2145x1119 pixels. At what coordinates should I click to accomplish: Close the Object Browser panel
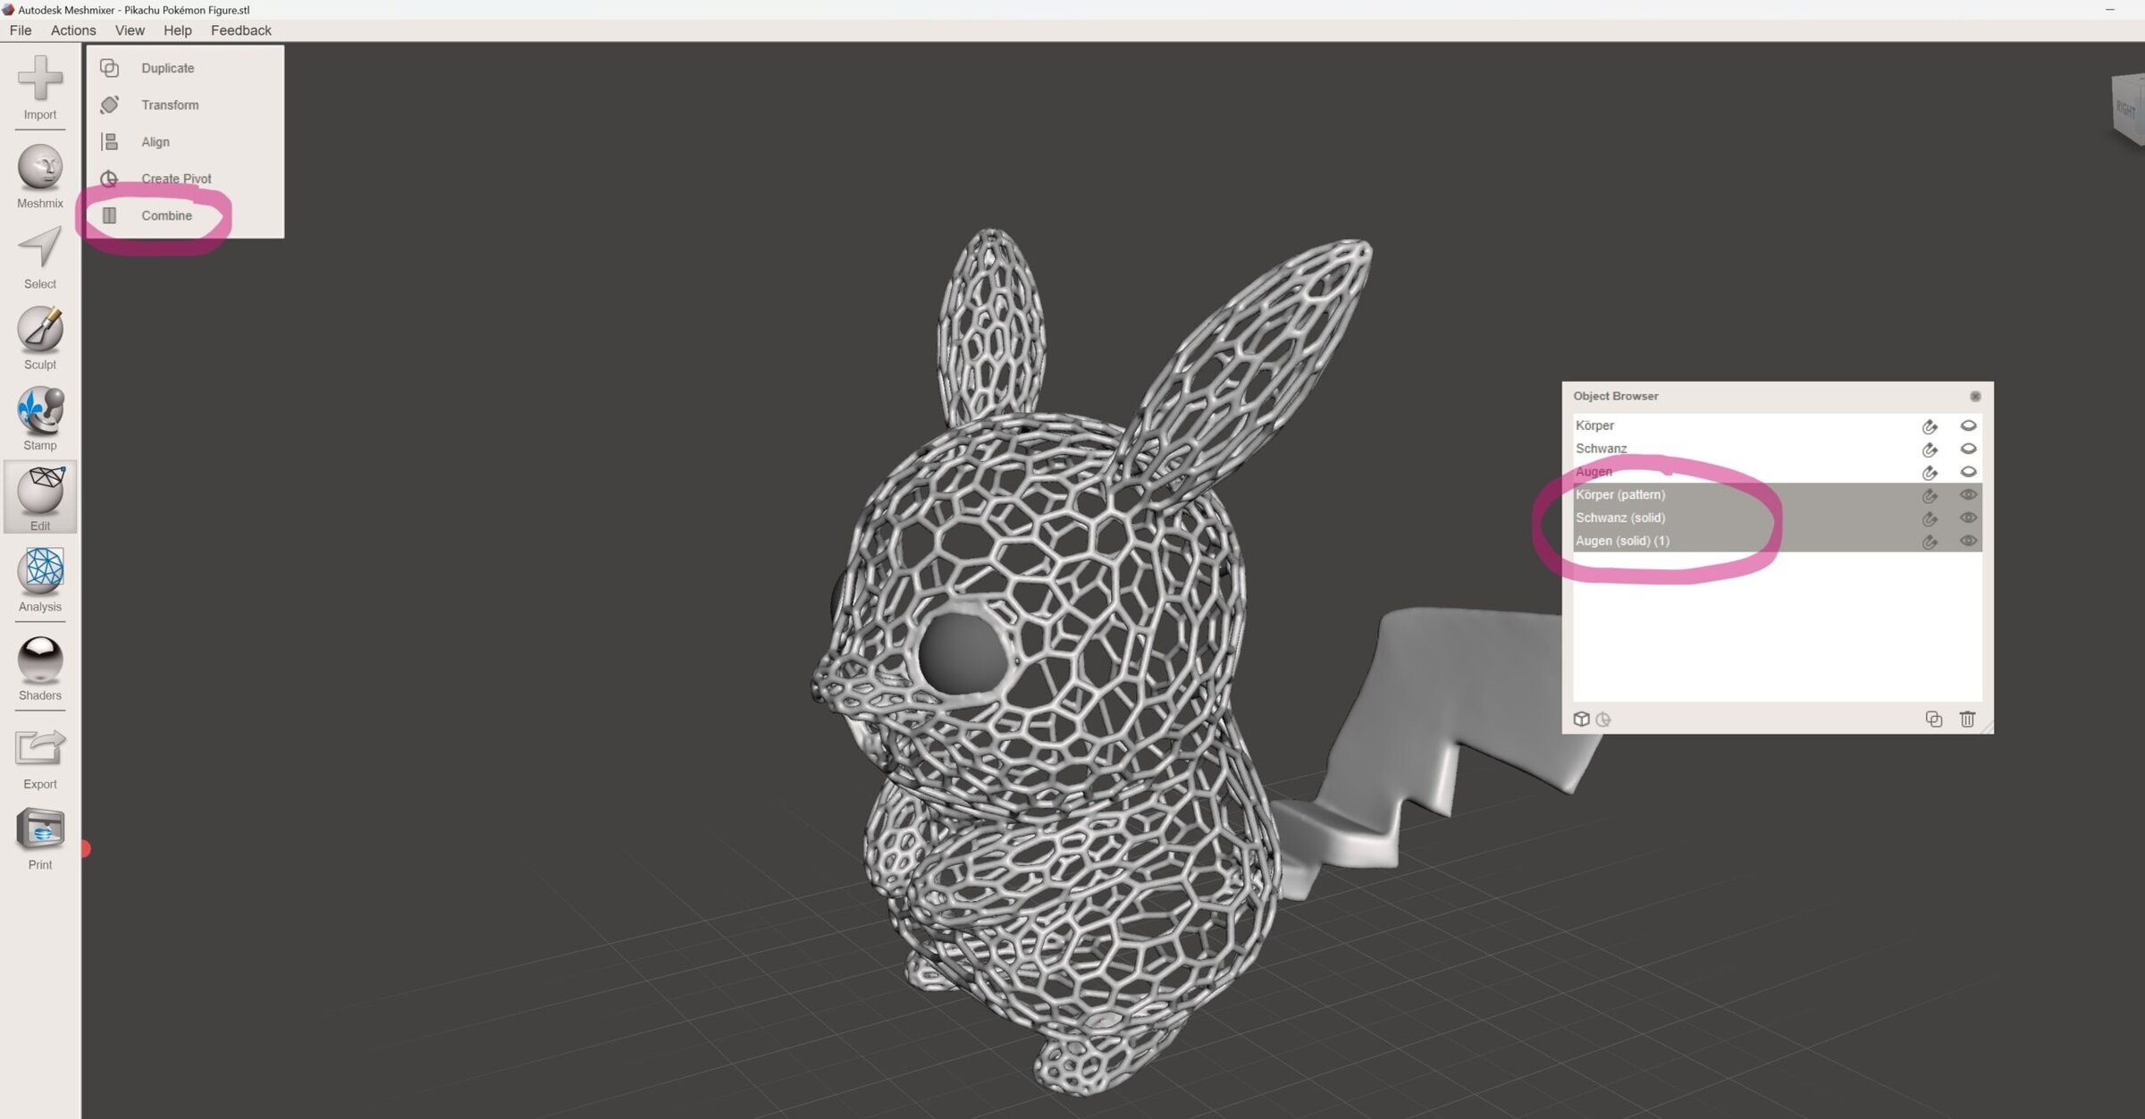pyautogui.click(x=1975, y=396)
